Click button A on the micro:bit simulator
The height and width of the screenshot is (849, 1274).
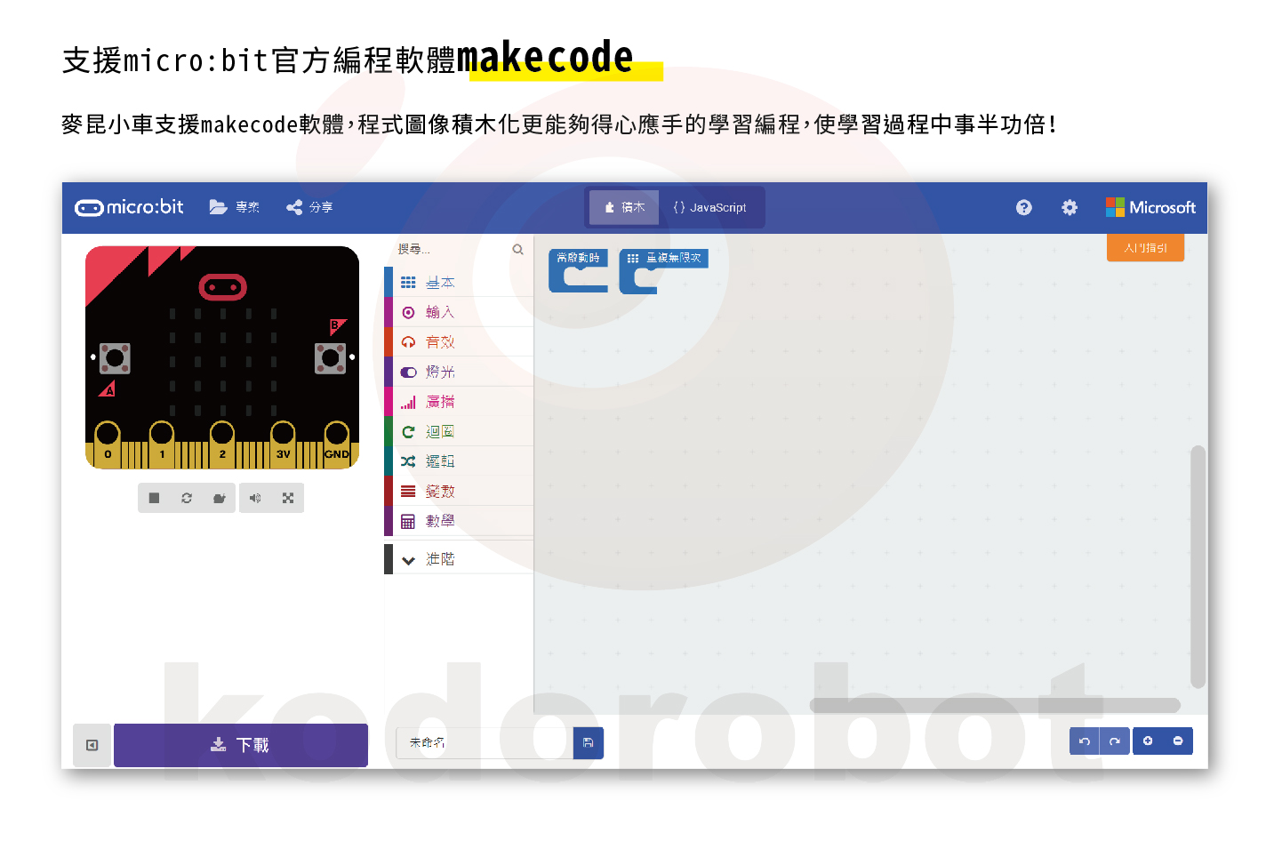pos(115,358)
